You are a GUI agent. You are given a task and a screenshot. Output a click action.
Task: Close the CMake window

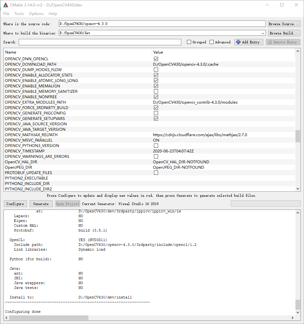click(x=296, y=5)
